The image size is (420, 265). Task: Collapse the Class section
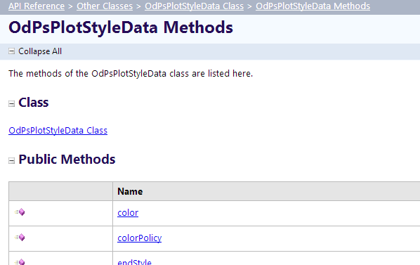(11, 104)
